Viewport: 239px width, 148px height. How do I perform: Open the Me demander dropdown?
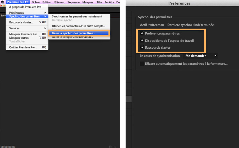click(200, 56)
